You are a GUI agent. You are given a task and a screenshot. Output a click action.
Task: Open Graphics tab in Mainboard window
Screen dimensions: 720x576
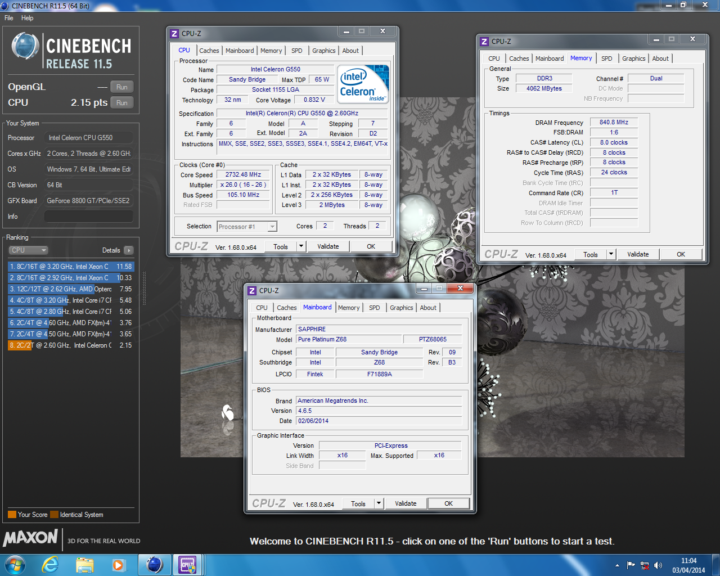[402, 308]
